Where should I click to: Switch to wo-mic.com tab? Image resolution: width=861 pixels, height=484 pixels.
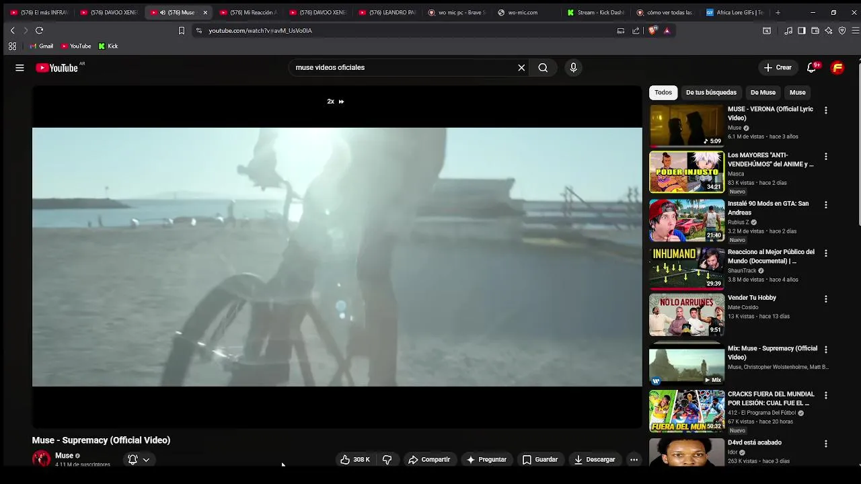(x=526, y=12)
